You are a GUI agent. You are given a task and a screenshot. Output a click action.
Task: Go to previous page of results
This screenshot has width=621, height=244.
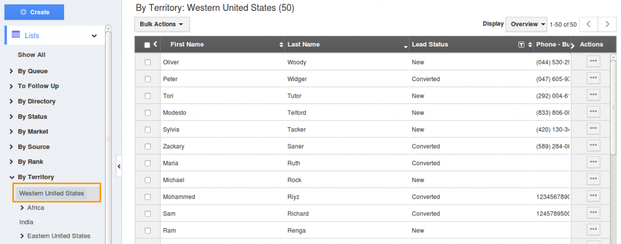point(589,24)
